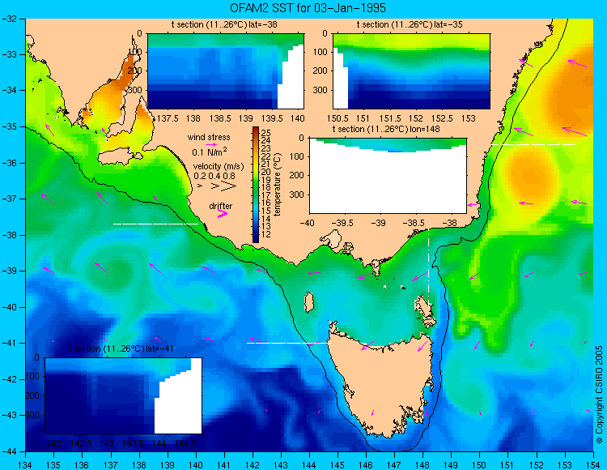Open the lon=148 temperature section plot
Viewport: 607px width, 470px height.
pyautogui.click(x=388, y=176)
